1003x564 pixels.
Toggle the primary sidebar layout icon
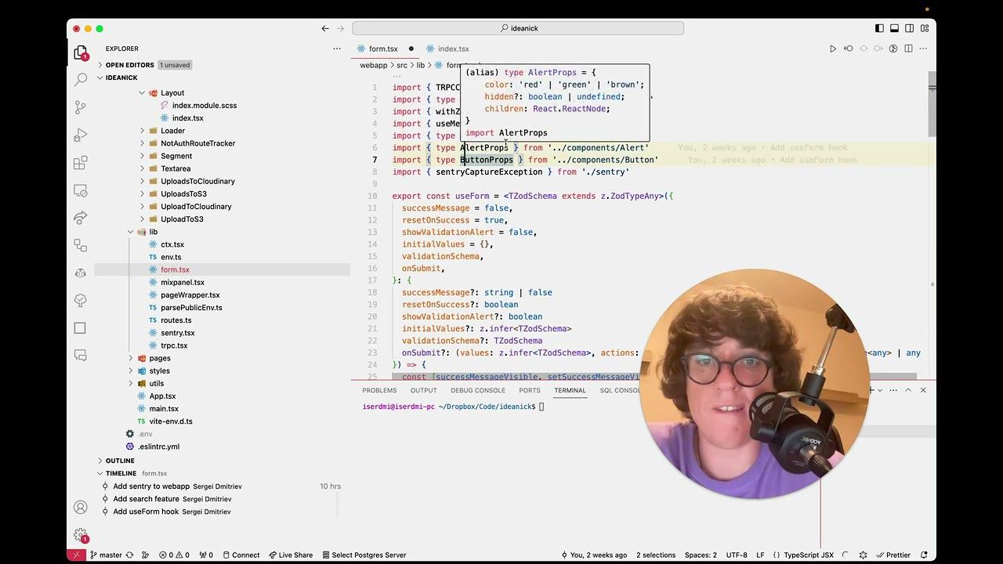pos(879,28)
